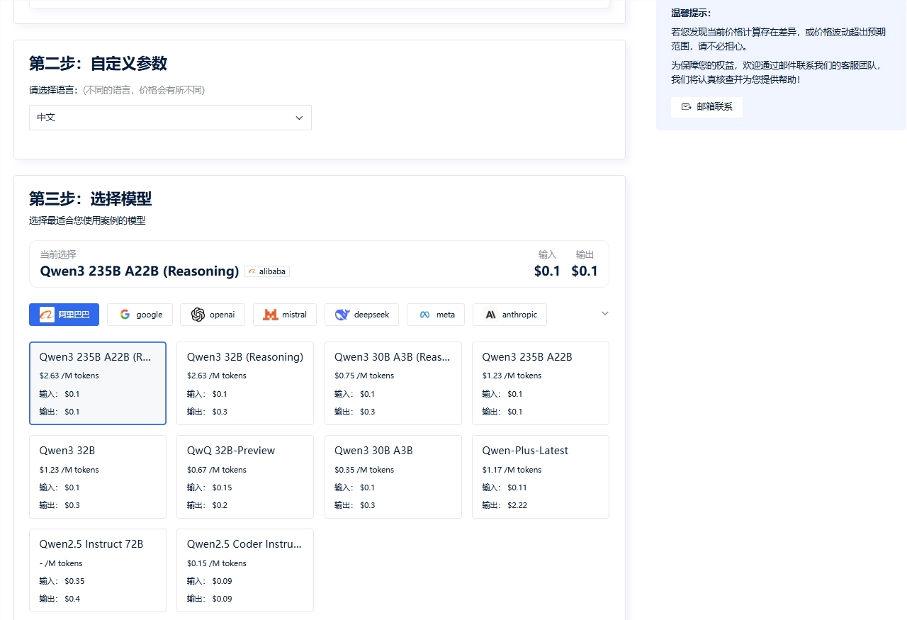Viewport: 907px width, 620px height.
Task: Click the Alibaba logo icon in provider tab
Action: pyautogui.click(x=47, y=315)
